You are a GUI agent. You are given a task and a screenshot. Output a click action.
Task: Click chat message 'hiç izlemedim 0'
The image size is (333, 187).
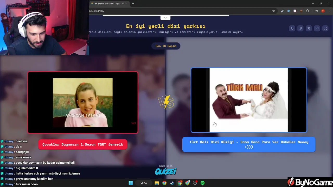pos(27,168)
